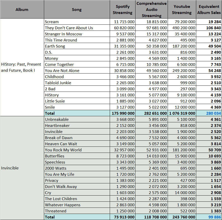Click Invincible total audio 118 708 000
This screenshot has height=220, width=222.
tap(152, 217)
